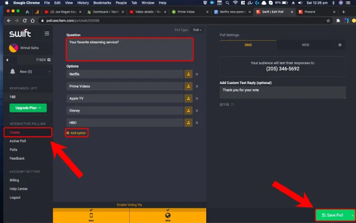Remove the Disney option
Image resolution: width=356 pixels, height=223 pixels.
tap(197, 110)
